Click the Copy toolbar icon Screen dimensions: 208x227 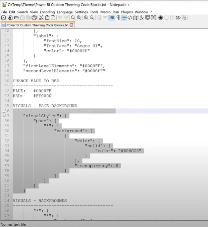click(x=47, y=18)
